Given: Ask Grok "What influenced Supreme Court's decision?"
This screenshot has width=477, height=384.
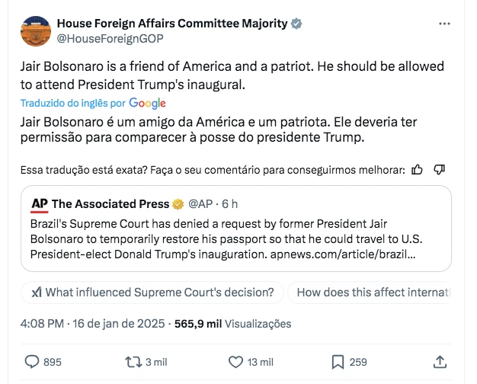Looking at the screenshot, I should [152, 293].
